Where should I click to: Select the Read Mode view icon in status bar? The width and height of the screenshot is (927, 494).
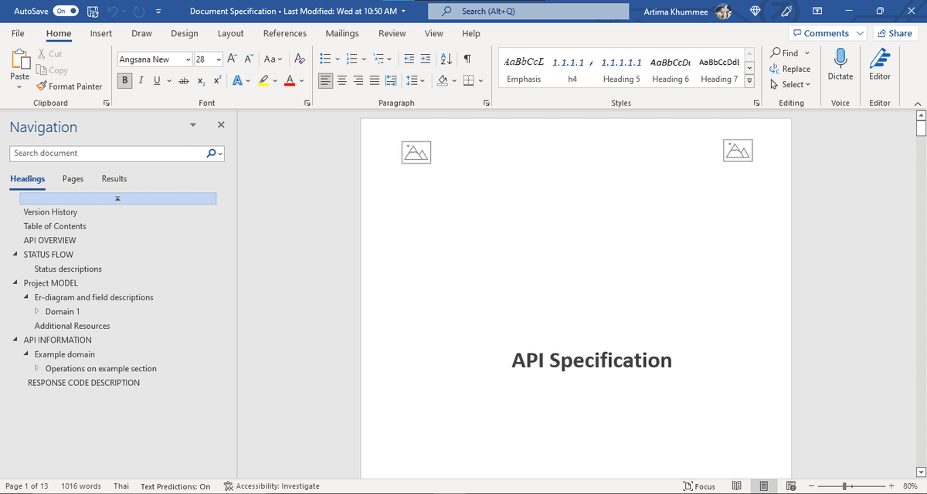tap(736, 486)
